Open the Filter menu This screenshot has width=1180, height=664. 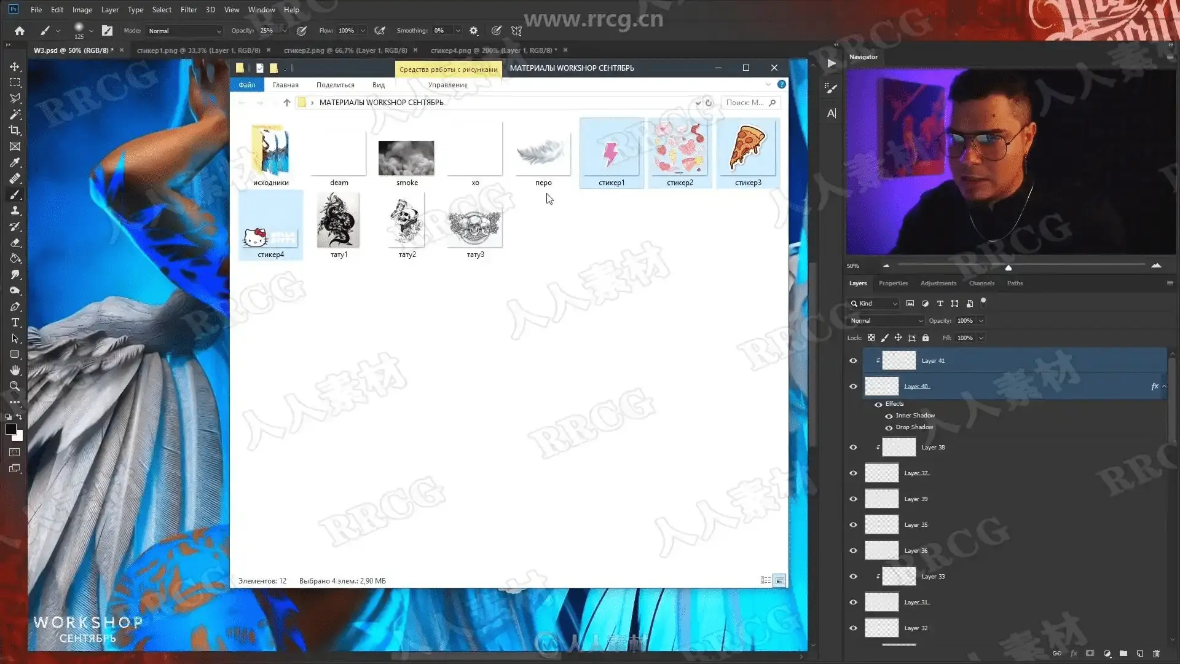(188, 10)
